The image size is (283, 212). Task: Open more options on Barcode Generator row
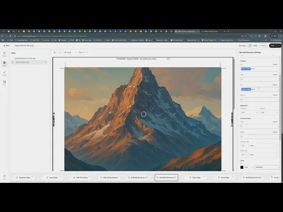tap(45, 62)
